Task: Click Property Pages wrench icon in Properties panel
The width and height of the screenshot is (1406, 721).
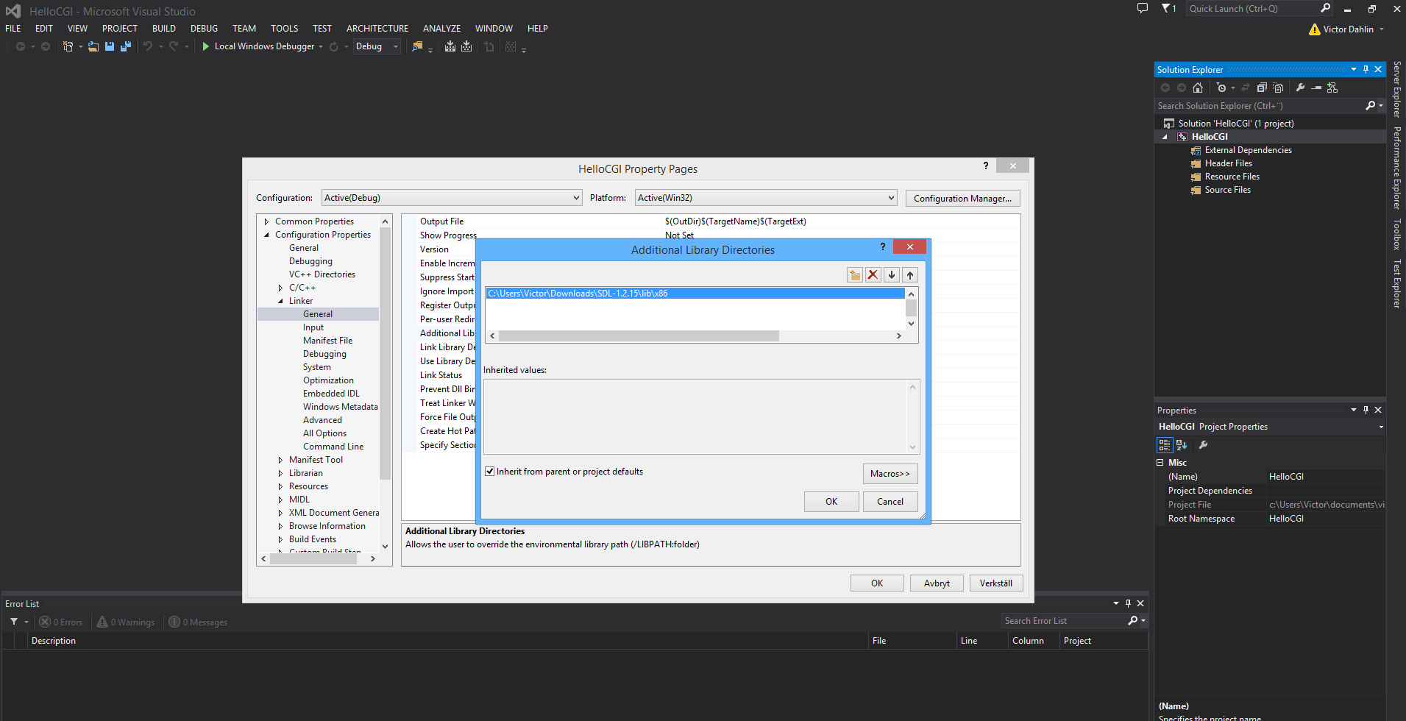Action: 1204,445
